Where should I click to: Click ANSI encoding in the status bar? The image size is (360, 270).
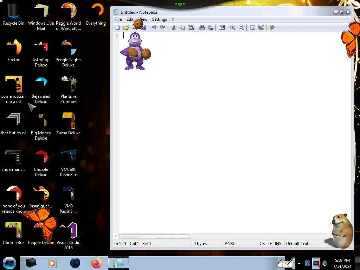point(229,244)
